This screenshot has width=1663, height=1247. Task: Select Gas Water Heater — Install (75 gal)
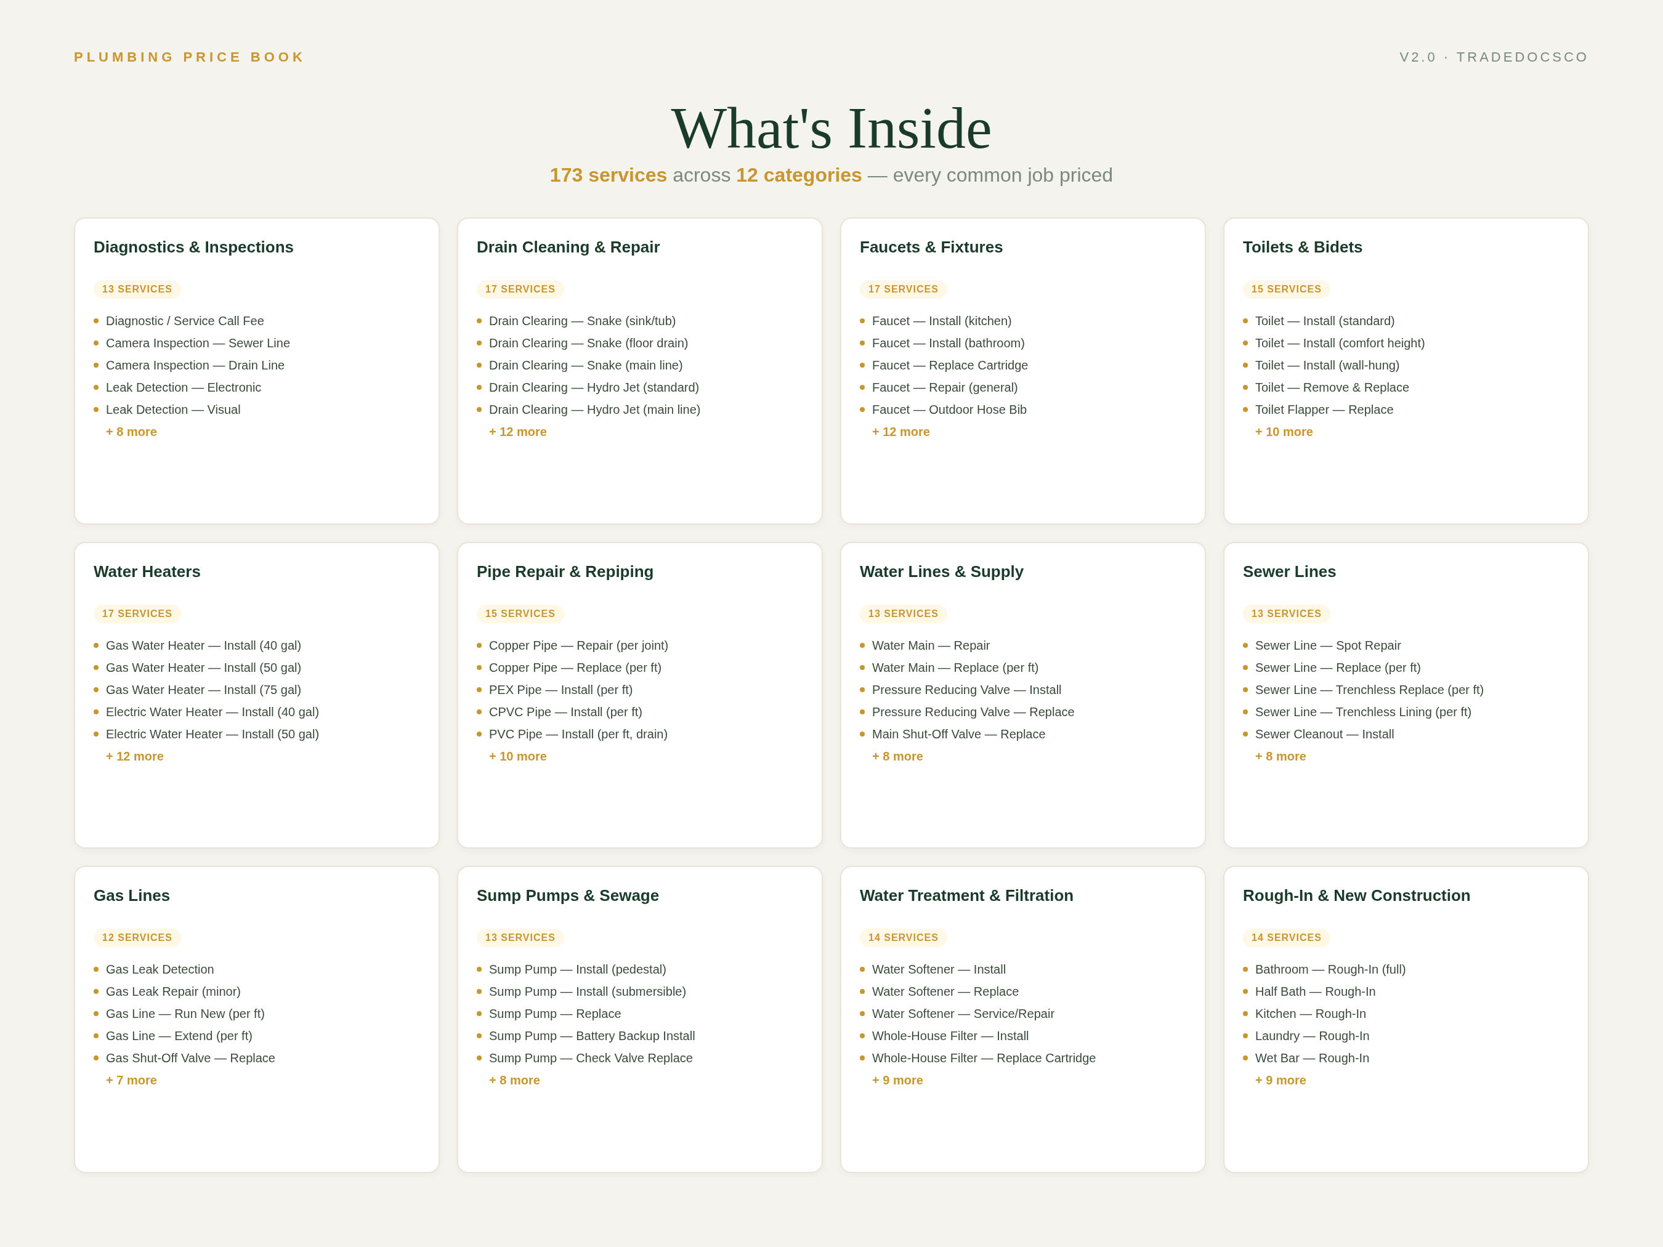(203, 689)
